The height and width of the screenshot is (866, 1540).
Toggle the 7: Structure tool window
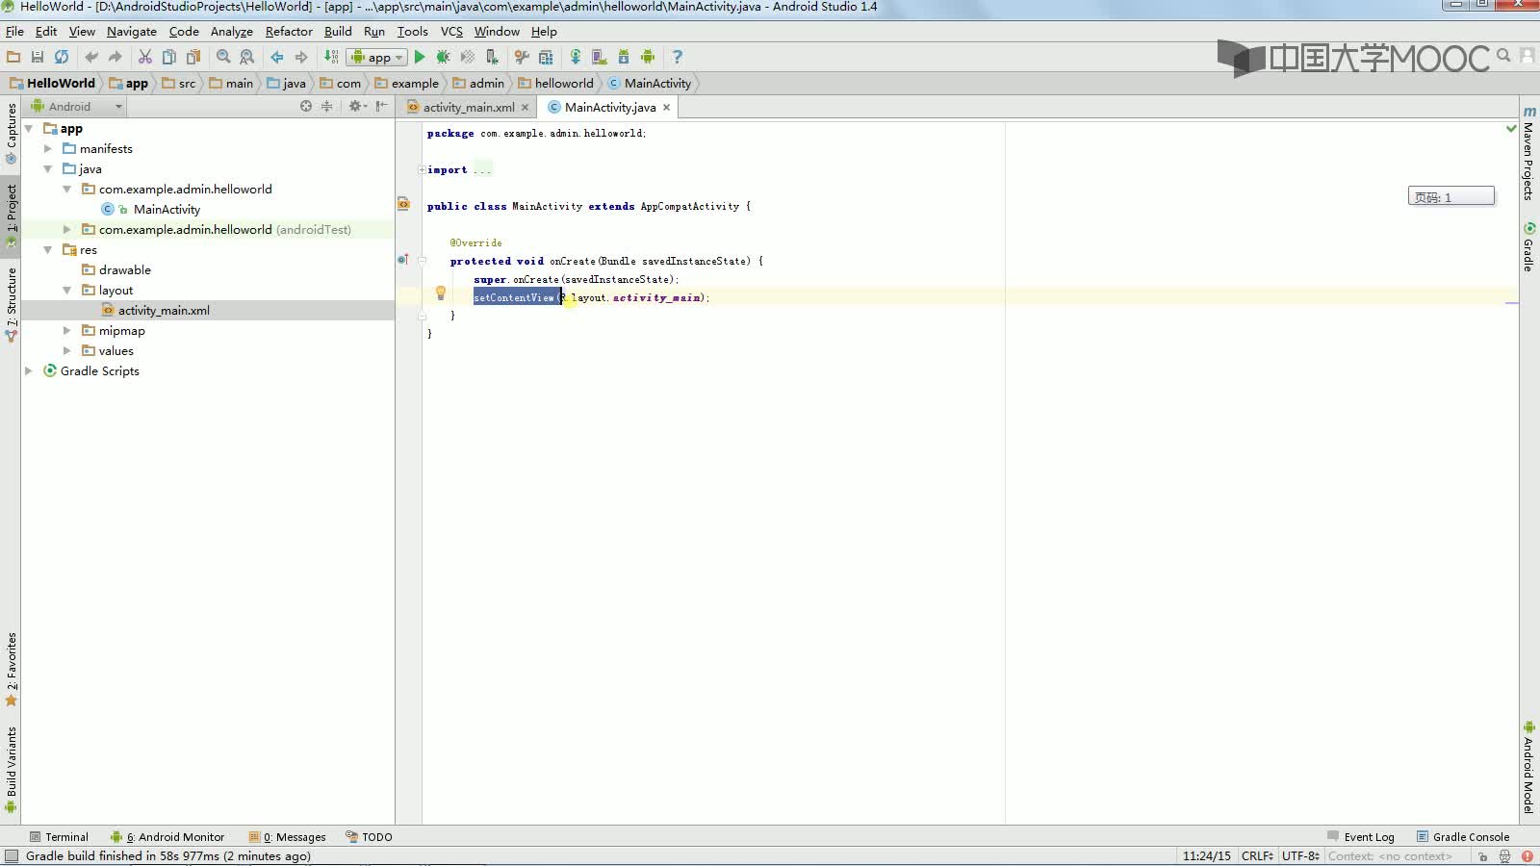pyautogui.click(x=12, y=304)
